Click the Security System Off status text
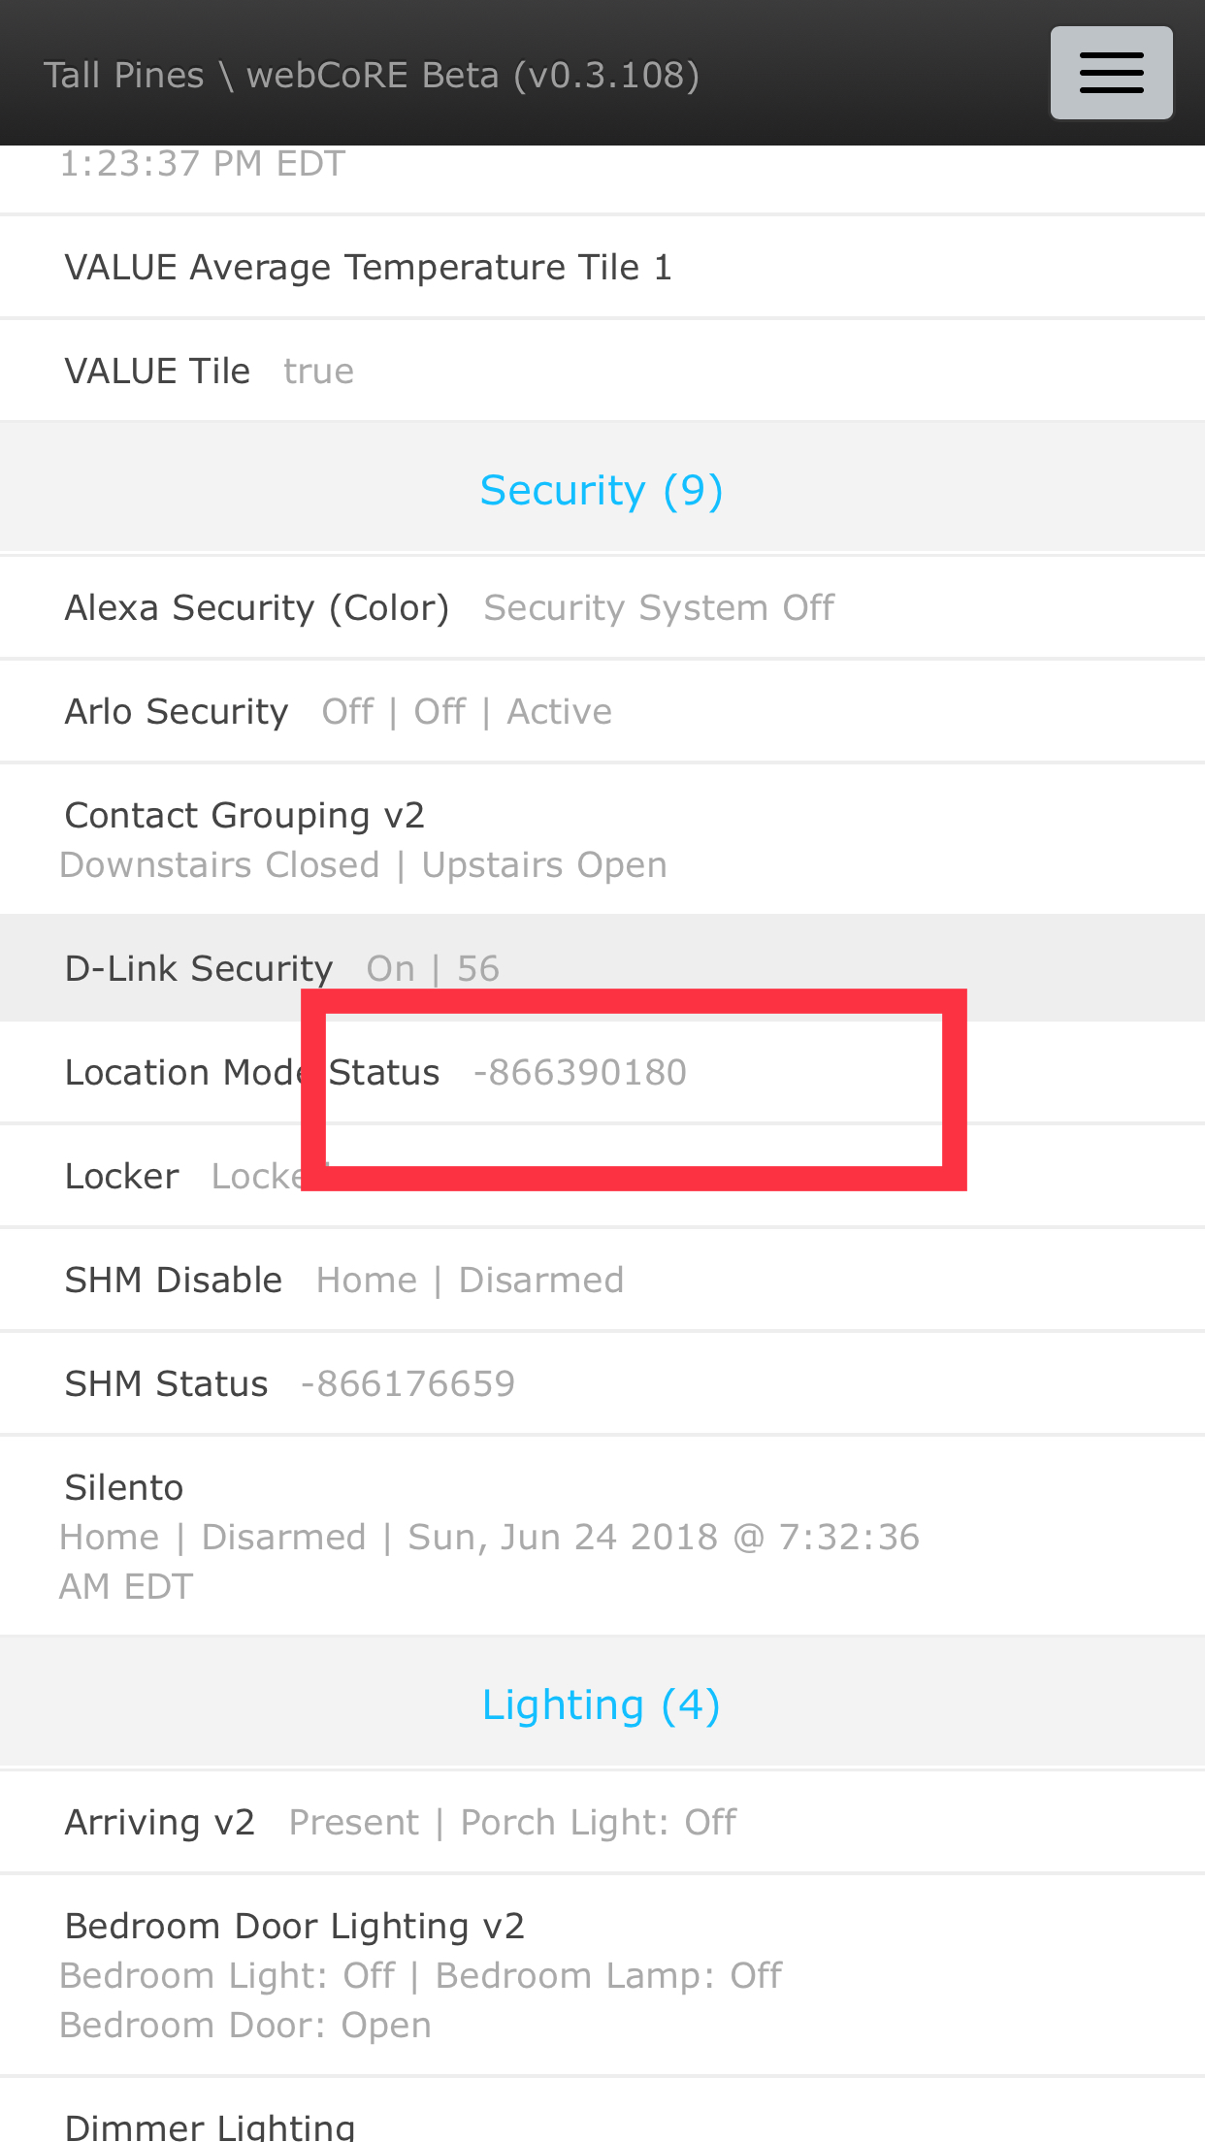1205x2142 pixels. [659, 608]
